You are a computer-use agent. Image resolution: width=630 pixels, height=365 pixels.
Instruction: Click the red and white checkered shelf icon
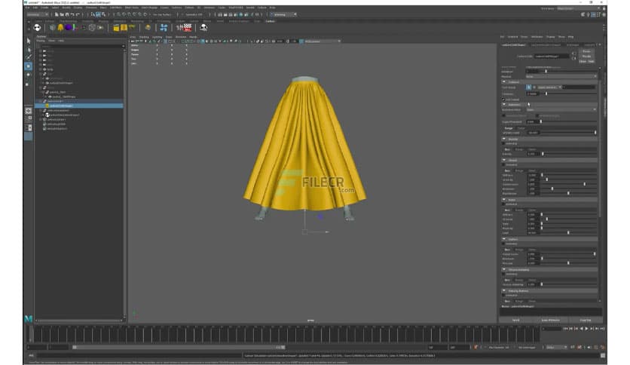click(187, 28)
